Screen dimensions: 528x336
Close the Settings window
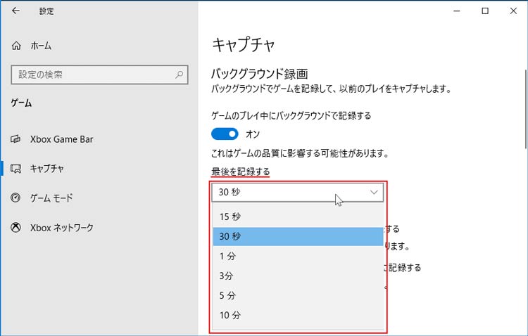click(x=513, y=11)
